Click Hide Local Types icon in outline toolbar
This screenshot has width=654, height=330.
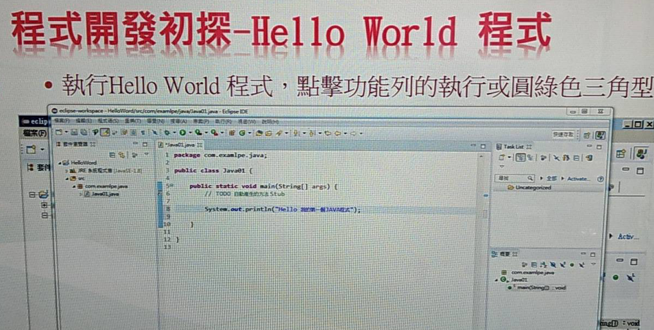(581, 265)
